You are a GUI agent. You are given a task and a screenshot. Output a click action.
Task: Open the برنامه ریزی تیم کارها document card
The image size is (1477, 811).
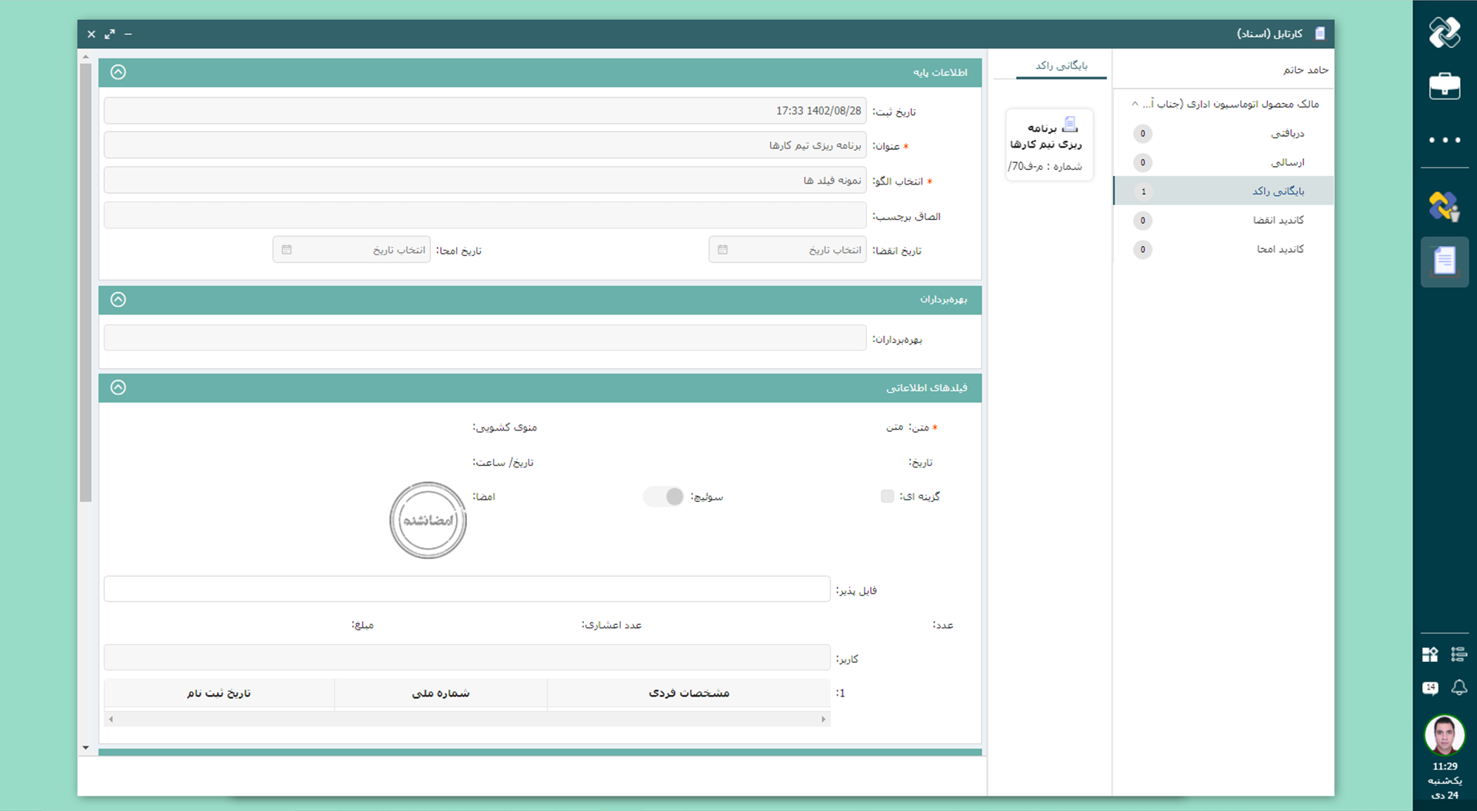(1049, 145)
